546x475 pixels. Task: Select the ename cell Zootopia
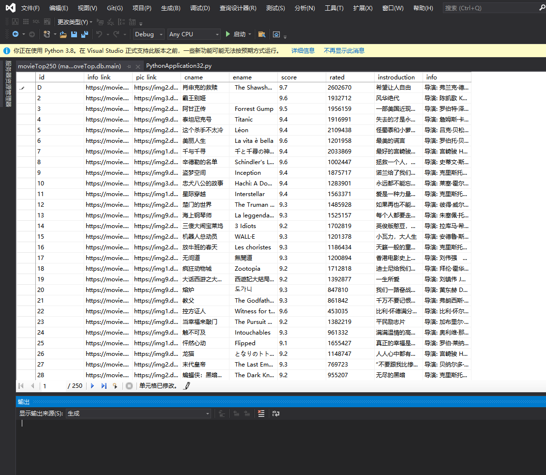tap(253, 269)
